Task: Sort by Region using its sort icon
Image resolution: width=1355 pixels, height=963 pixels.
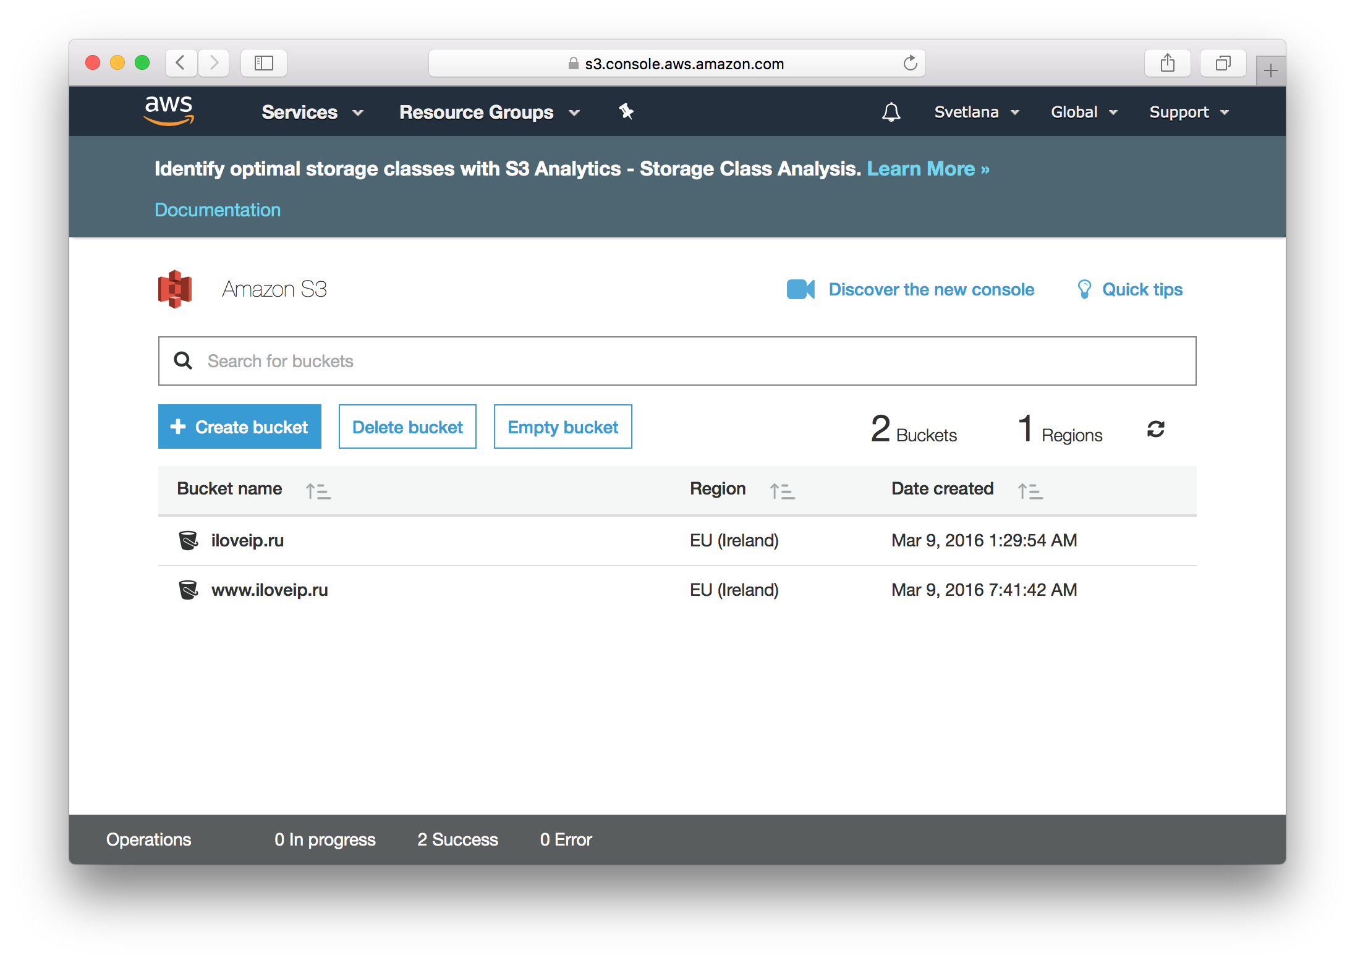Action: point(782,491)
